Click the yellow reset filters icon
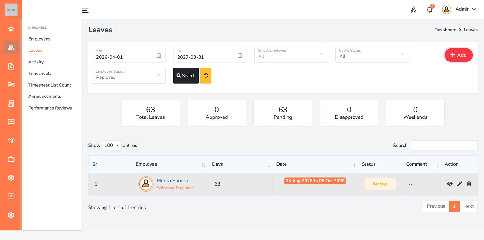The image size is (484, 240). (x=206, y=76)
